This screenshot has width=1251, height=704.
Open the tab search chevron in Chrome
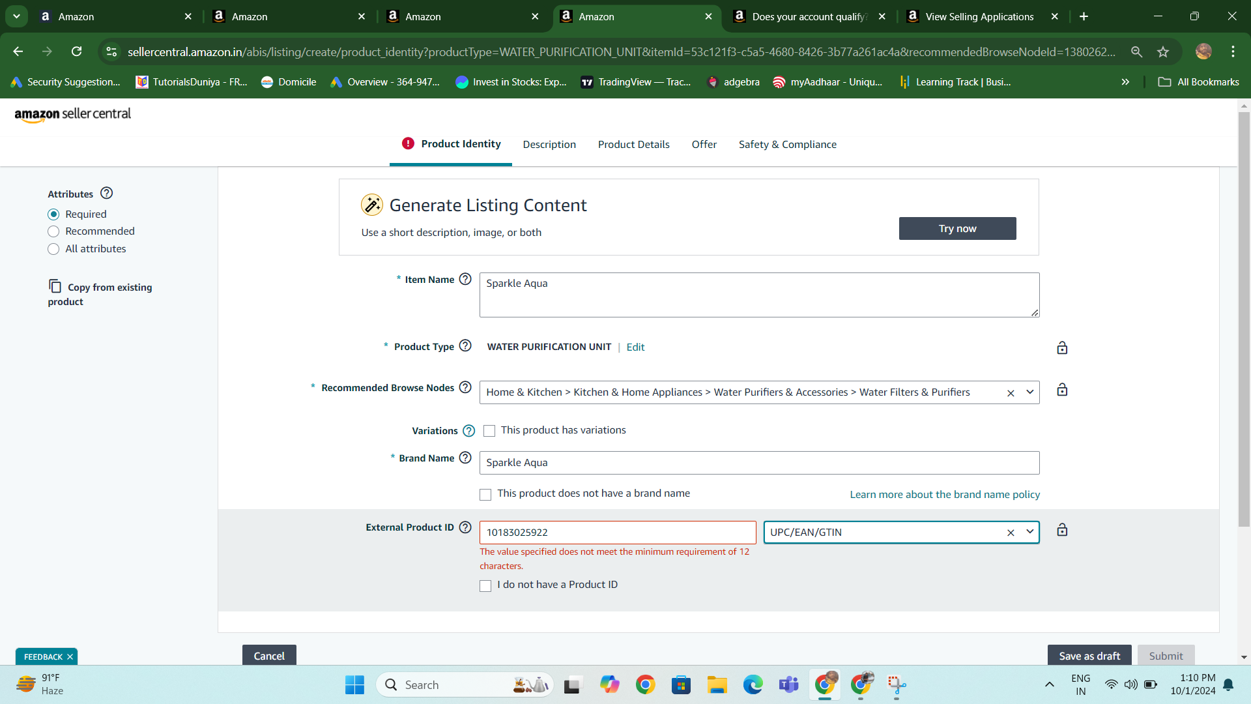(16, 16)
